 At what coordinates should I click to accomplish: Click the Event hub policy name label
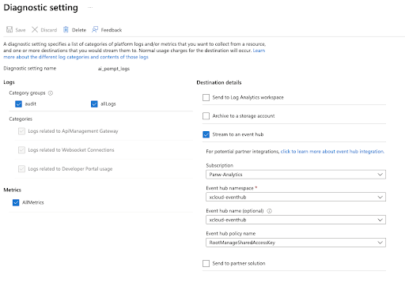231,233
